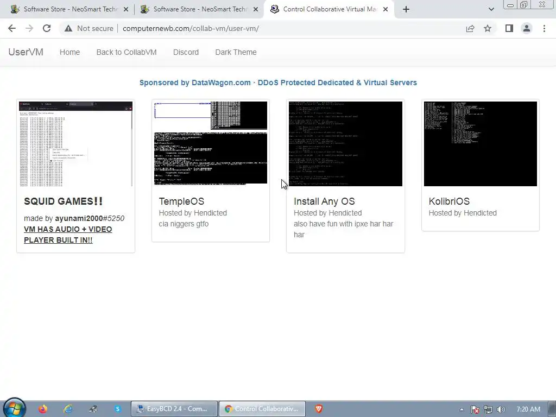Viewport: 556px width, 417px height.
Task: Click the UserVM brand link
Action: click(x=26, y=52)
